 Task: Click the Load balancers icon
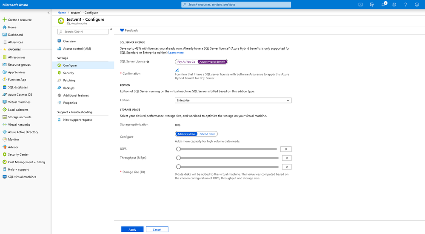4,110
